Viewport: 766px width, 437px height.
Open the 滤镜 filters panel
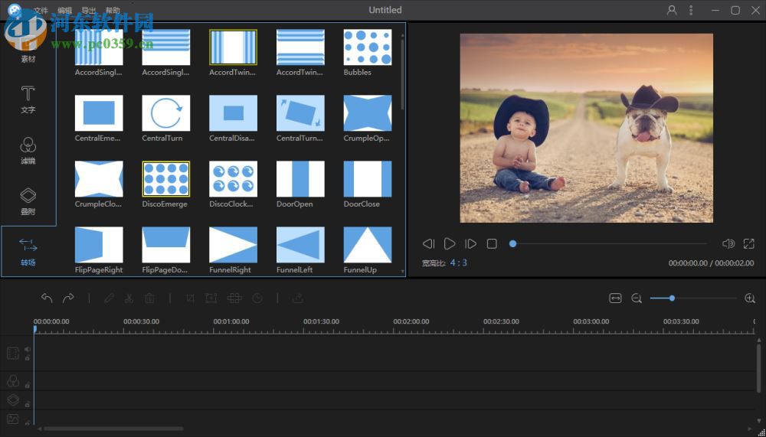pos(28,150)
